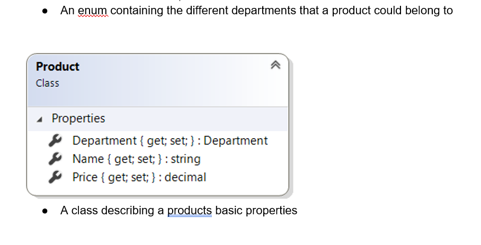Collapse the Product class with double chevron
481x245 pixels.
[275, 65]
